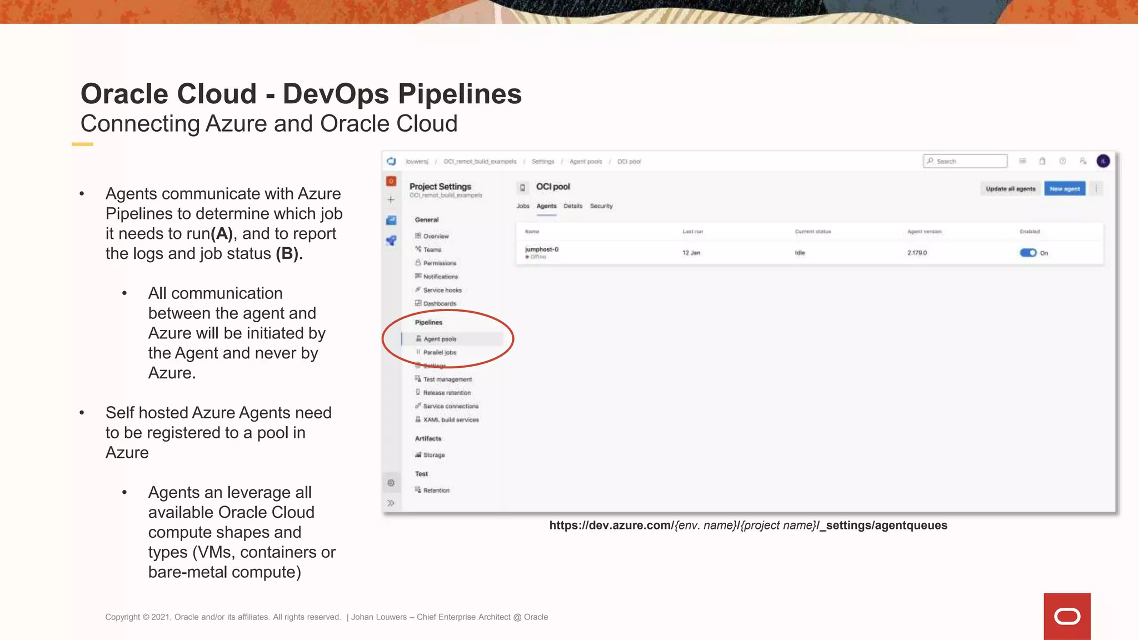This screenshot has height=640, width=1138.
Task: Open Permissions in Project Settings
Action: (440, 263)
